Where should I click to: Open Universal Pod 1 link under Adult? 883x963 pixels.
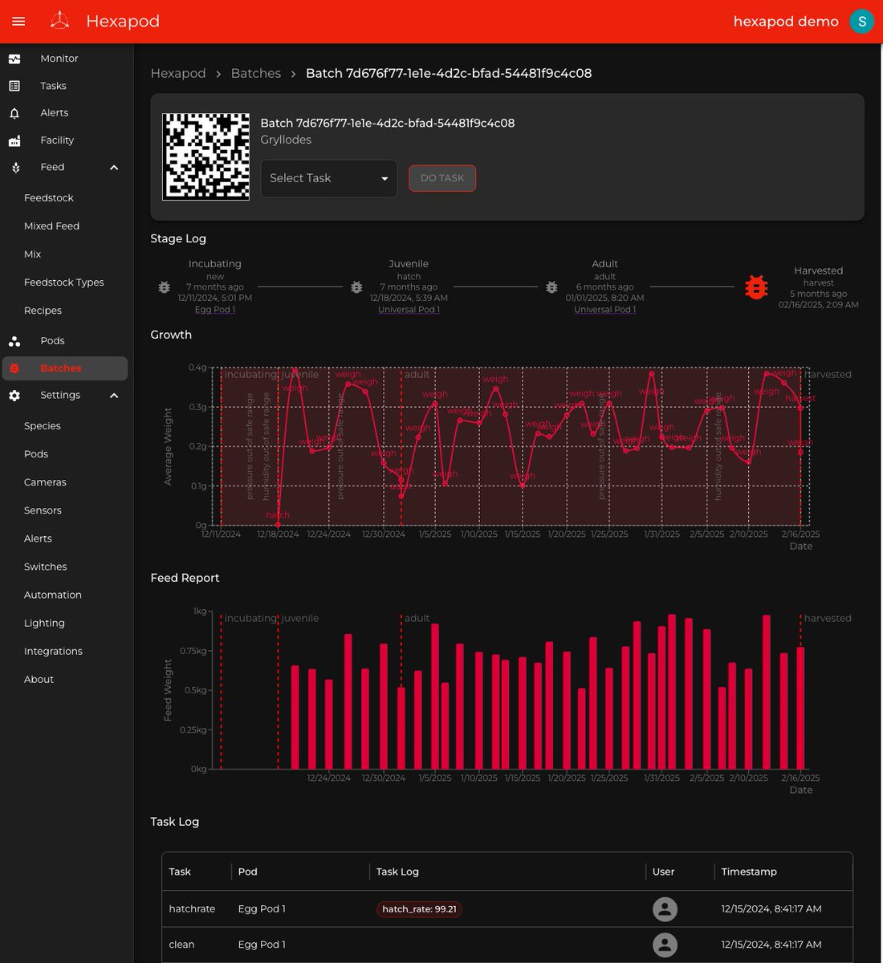[x=604, y=310]
